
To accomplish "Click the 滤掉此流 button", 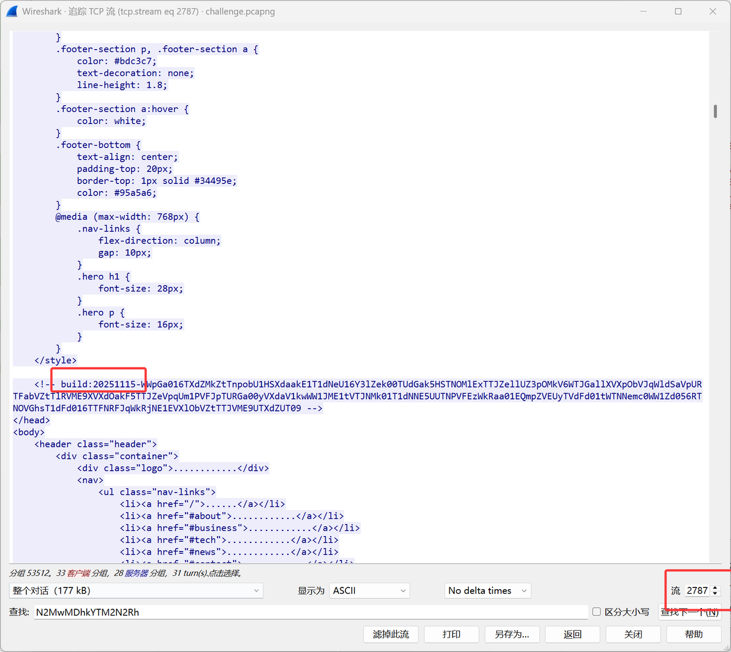I will [391, 634].
